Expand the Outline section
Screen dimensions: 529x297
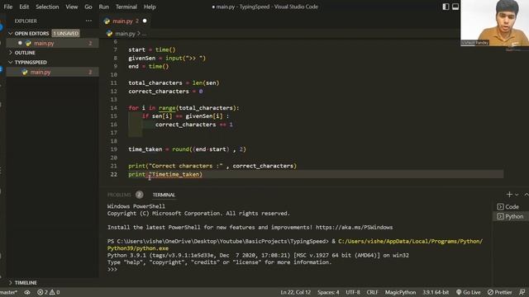pos(11,53)
